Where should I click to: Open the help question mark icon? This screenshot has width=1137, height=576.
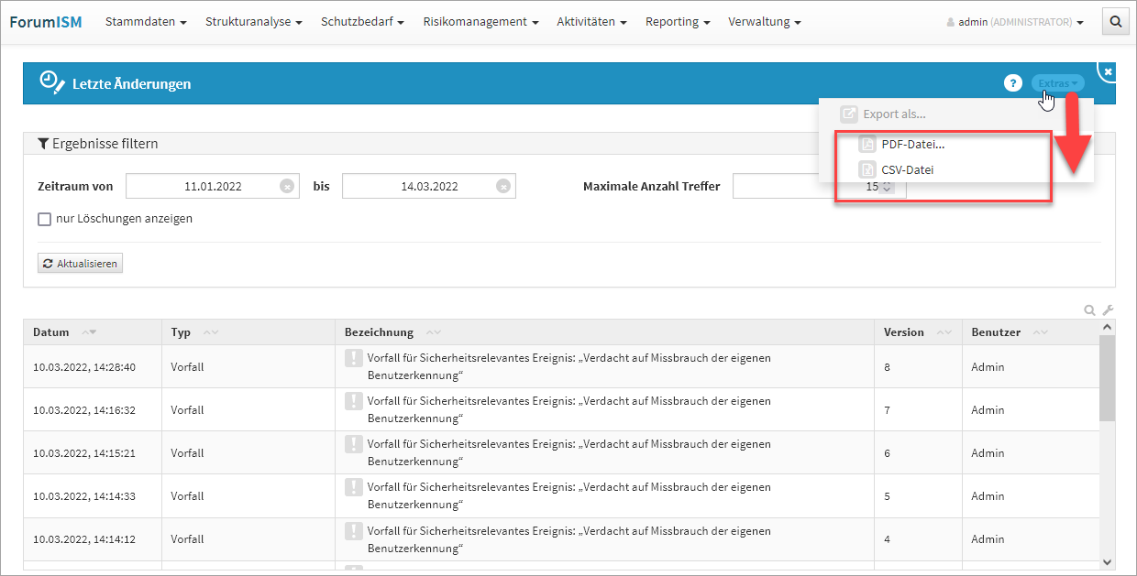tap(1012, 83)
